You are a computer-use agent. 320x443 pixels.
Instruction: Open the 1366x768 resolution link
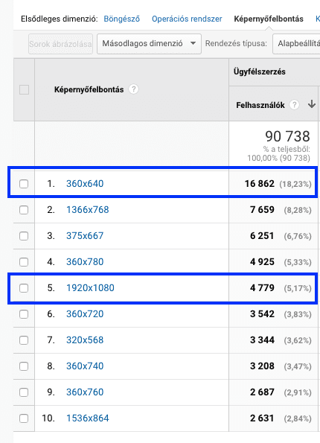tap(88, 210)
